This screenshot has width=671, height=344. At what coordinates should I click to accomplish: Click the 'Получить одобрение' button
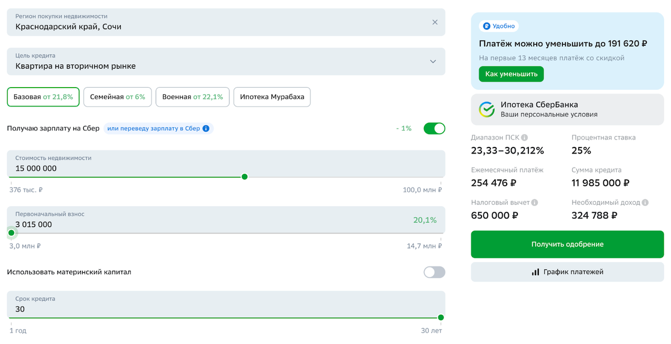coord(568,245)
